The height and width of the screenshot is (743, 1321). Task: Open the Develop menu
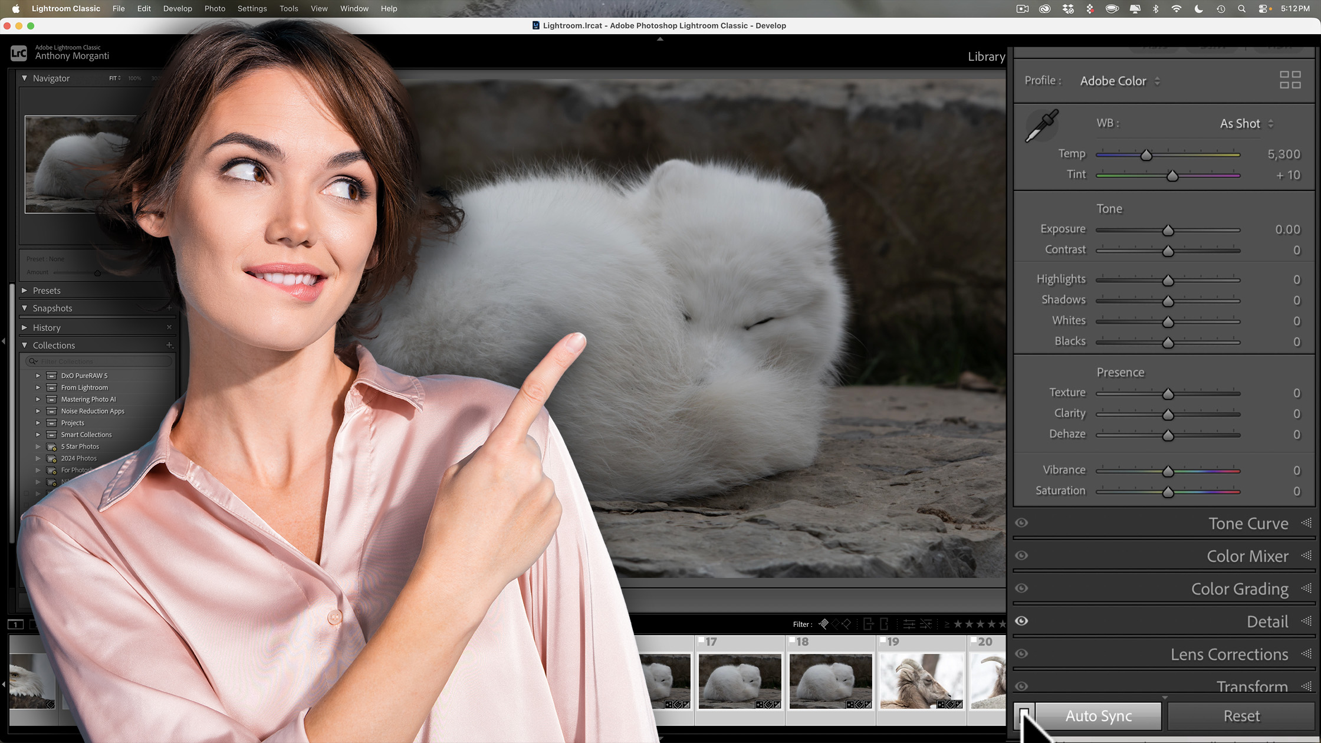[178, 8]
